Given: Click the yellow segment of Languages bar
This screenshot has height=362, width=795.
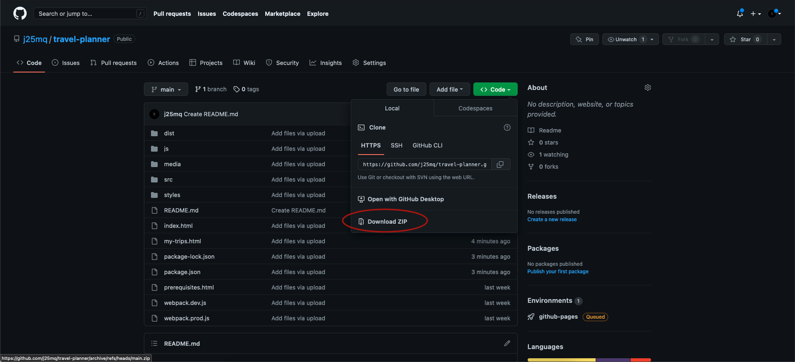Looking at the screenshot, I should [561, 360].
